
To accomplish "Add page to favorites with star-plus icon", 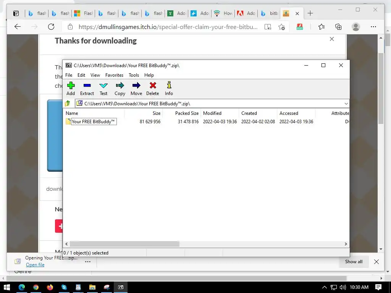I will click(x=281, y=27).
